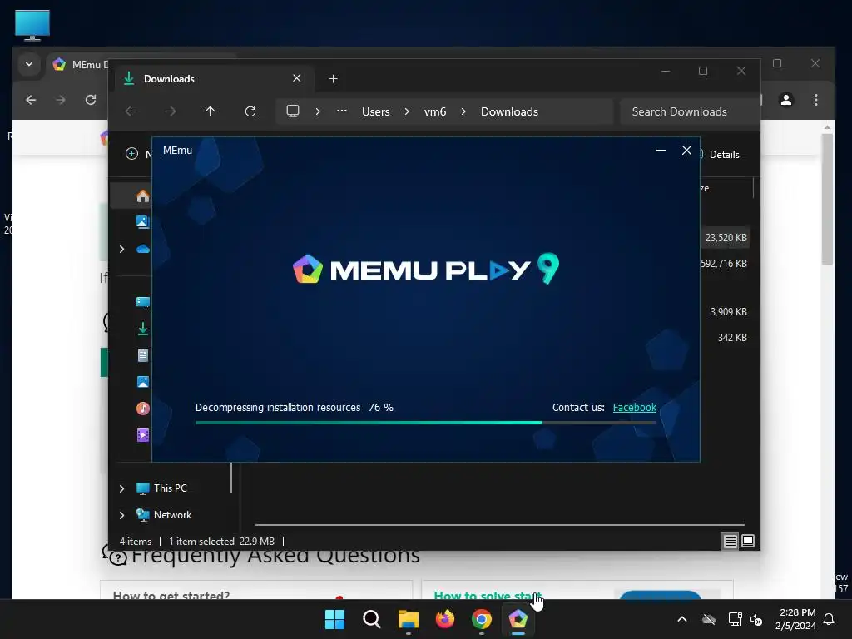The width and height of the screenshot is (852, 639).
Task: Click the MEmu Play logo
Action: [425, 269]
